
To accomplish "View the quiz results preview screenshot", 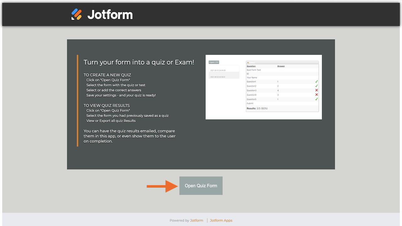I will coord(264,87).
